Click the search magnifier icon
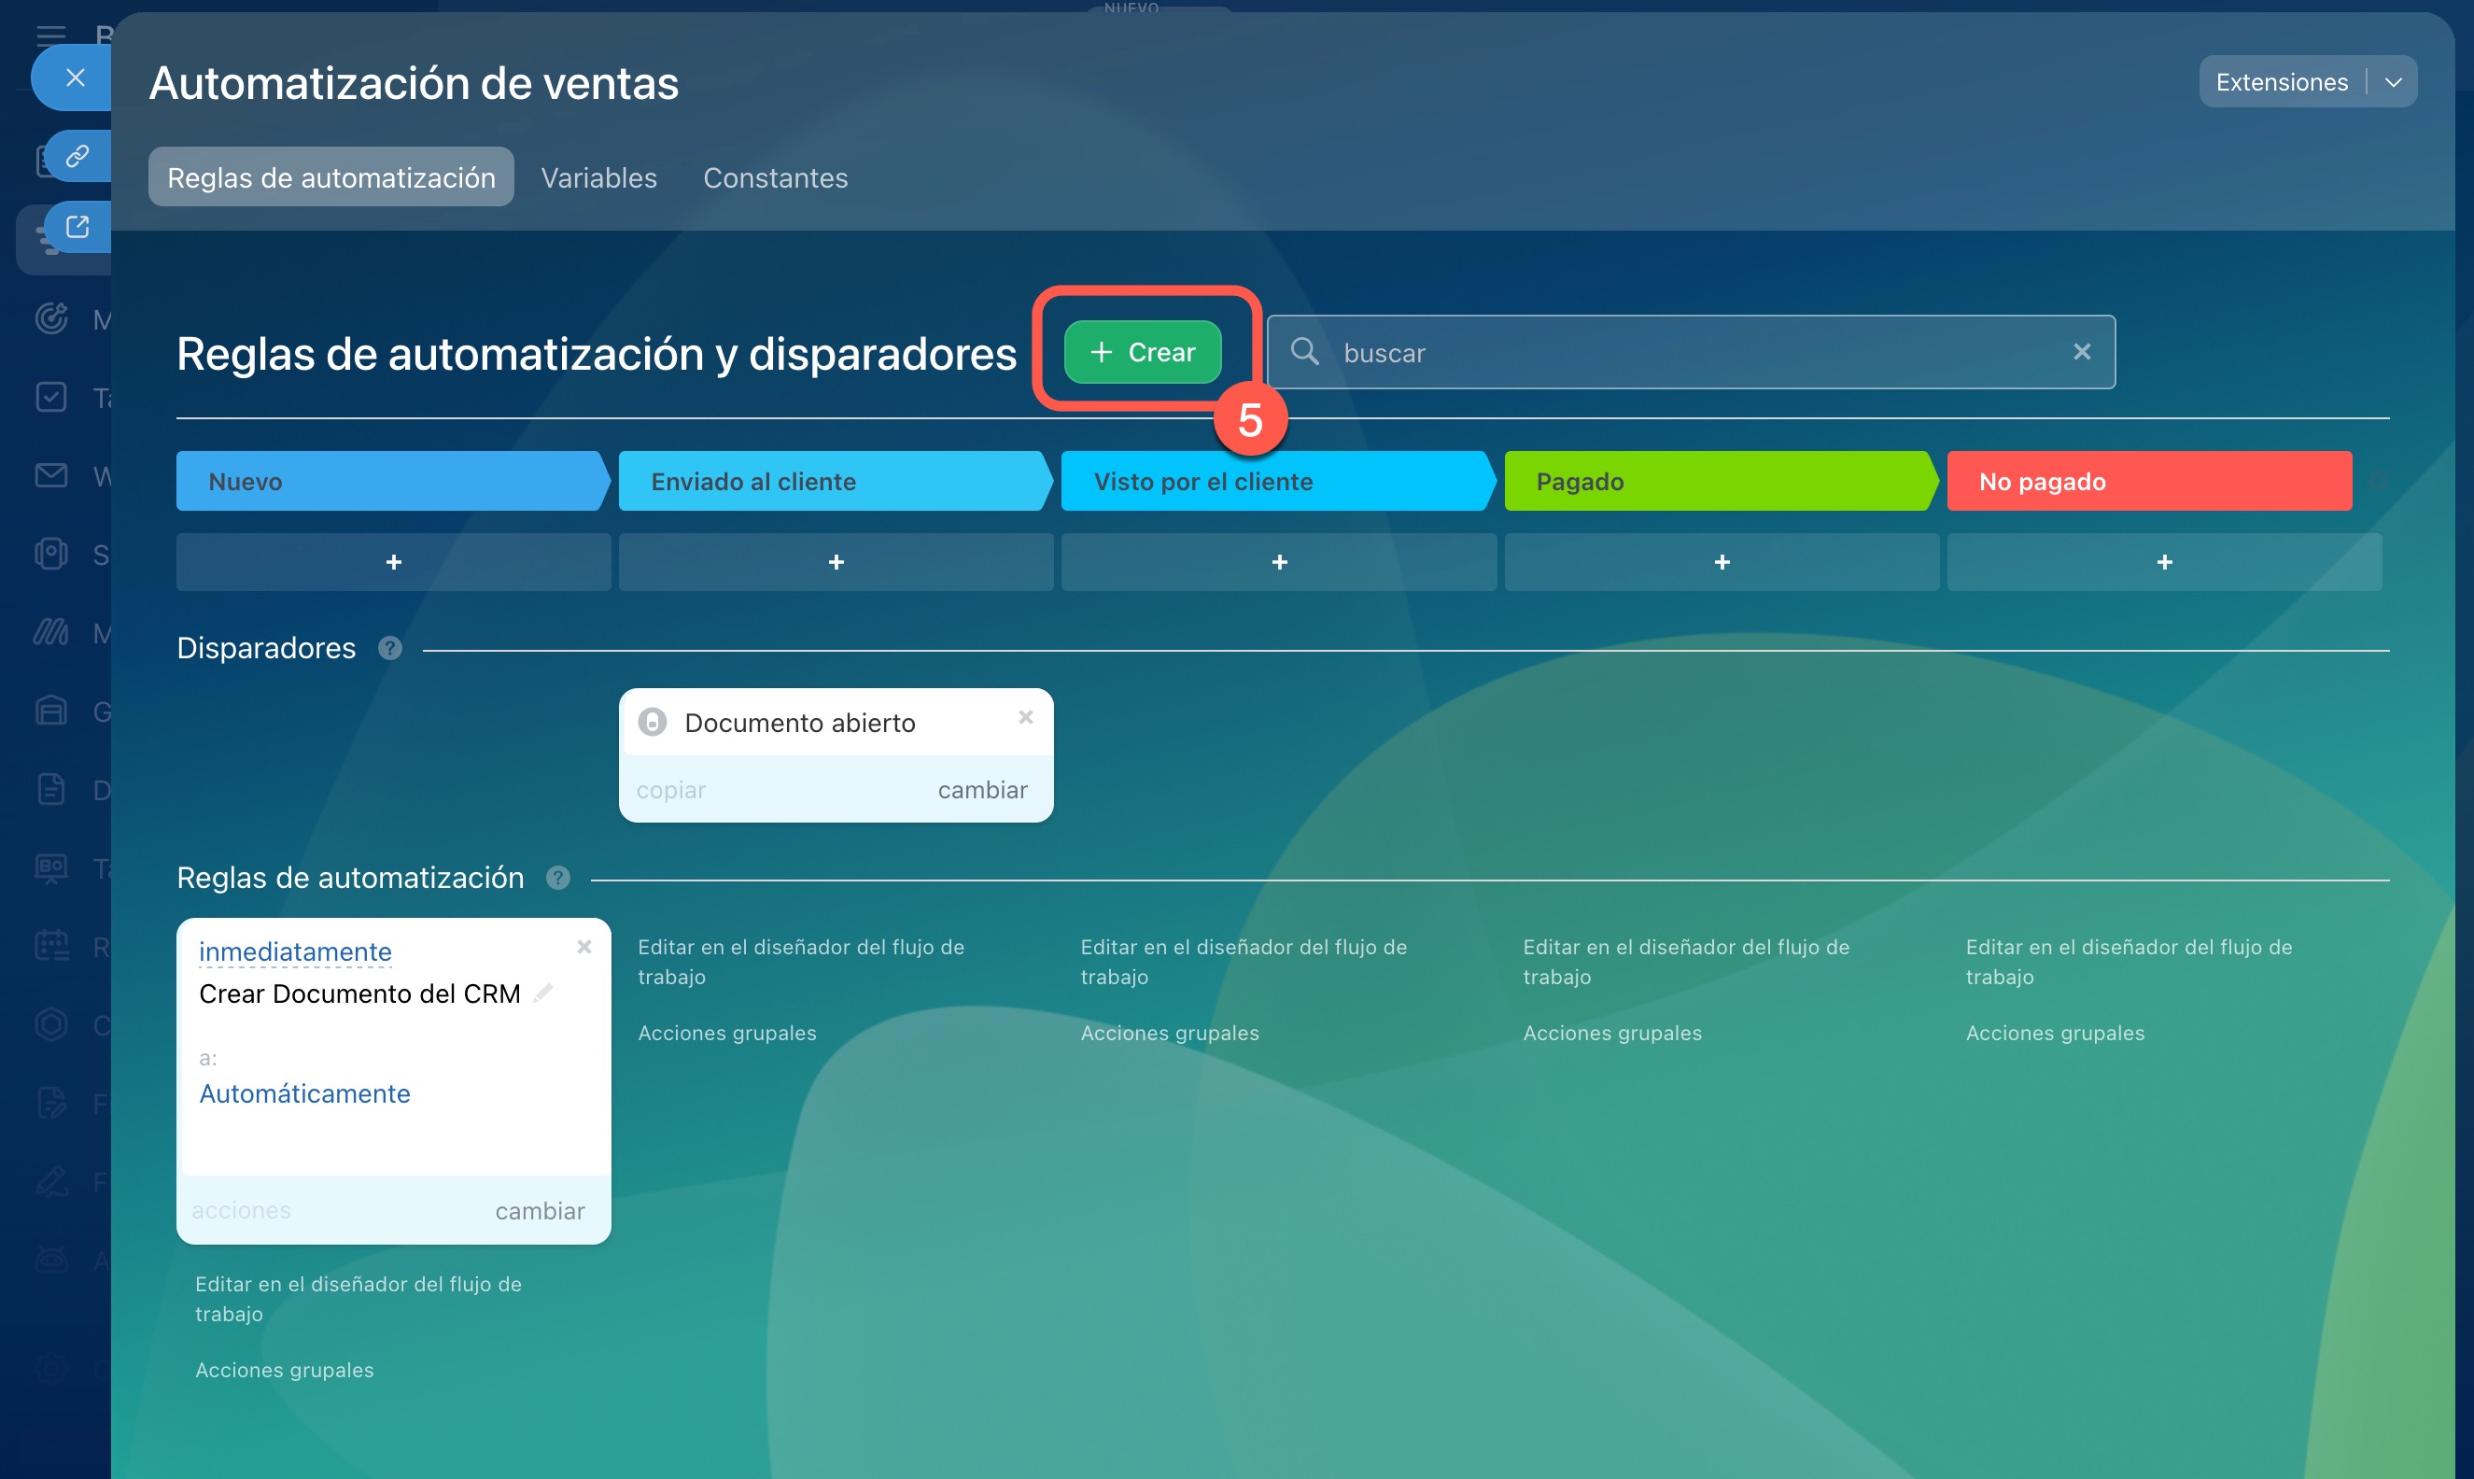This screenshot has width=2474, height=1479. 1304,352
